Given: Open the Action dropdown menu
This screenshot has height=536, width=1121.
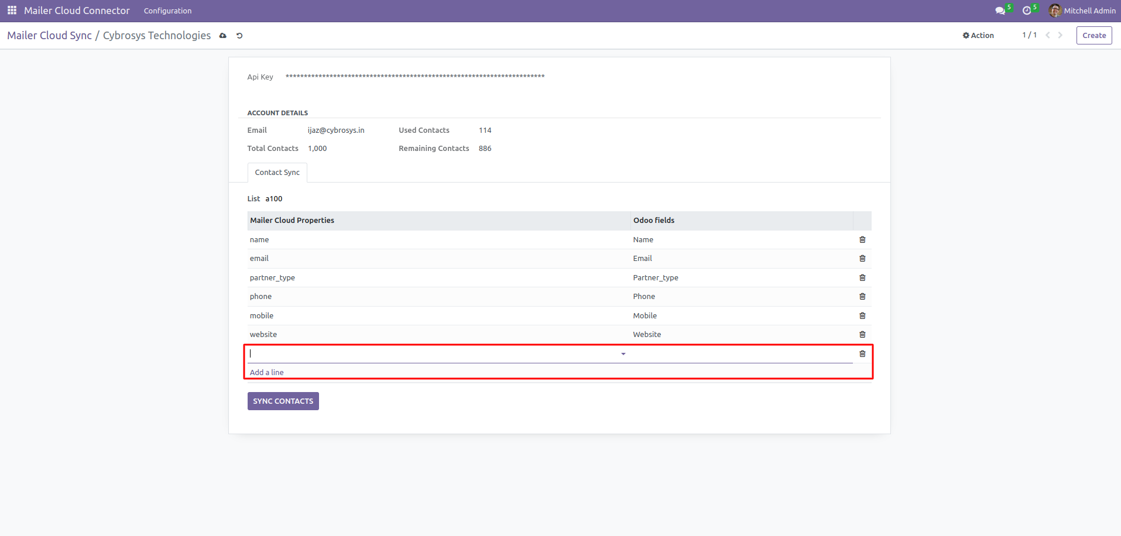Looking at the screenshot, I should tap(978, 35).
